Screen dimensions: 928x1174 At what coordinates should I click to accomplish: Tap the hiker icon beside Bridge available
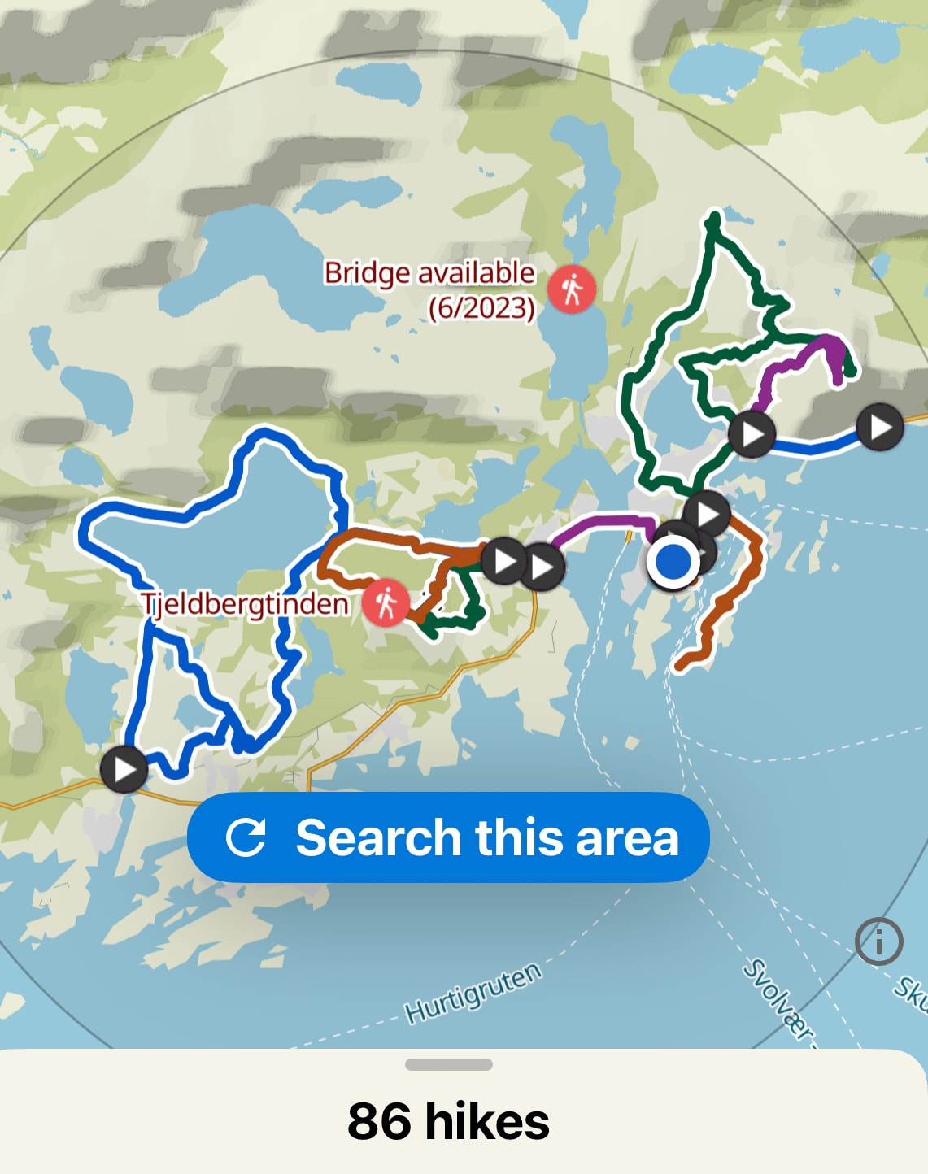click(x=572, y=289)
